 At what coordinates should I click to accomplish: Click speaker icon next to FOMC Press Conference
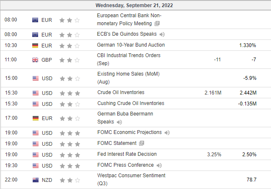(159, 165)
